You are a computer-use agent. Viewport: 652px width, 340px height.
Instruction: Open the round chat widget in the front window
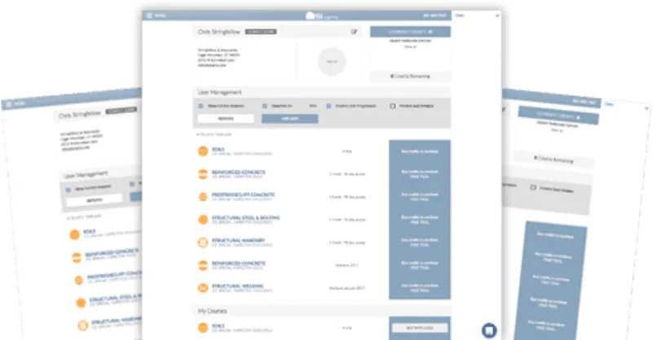[490, 330]
